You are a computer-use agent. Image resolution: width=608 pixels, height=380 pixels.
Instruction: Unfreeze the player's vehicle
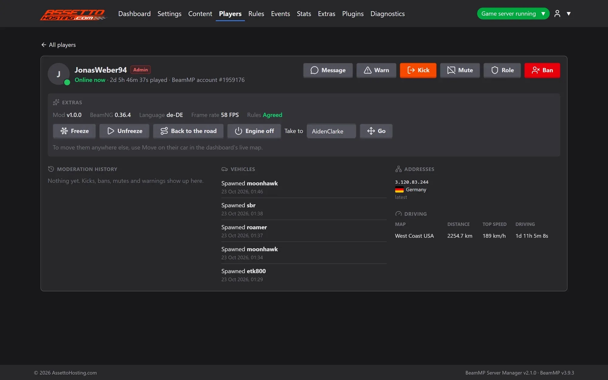[124, 131]
